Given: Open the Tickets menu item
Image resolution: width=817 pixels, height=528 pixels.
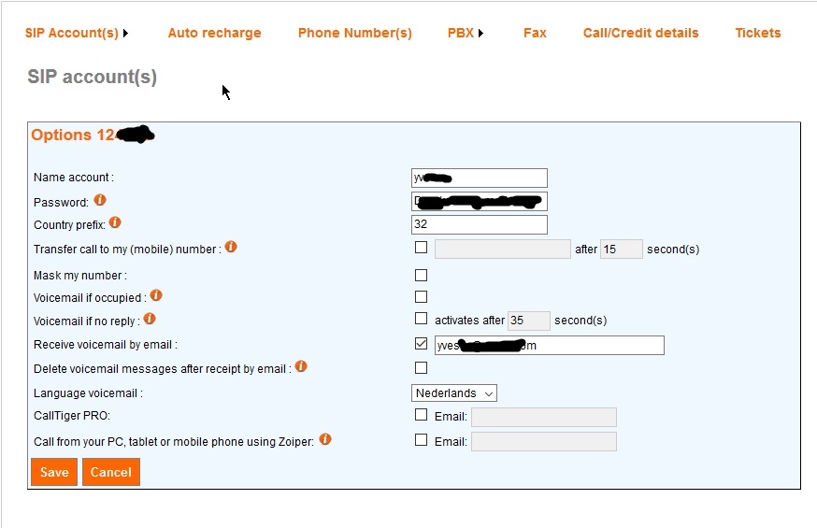Looking at the screenshot, I should pos(757,33).
